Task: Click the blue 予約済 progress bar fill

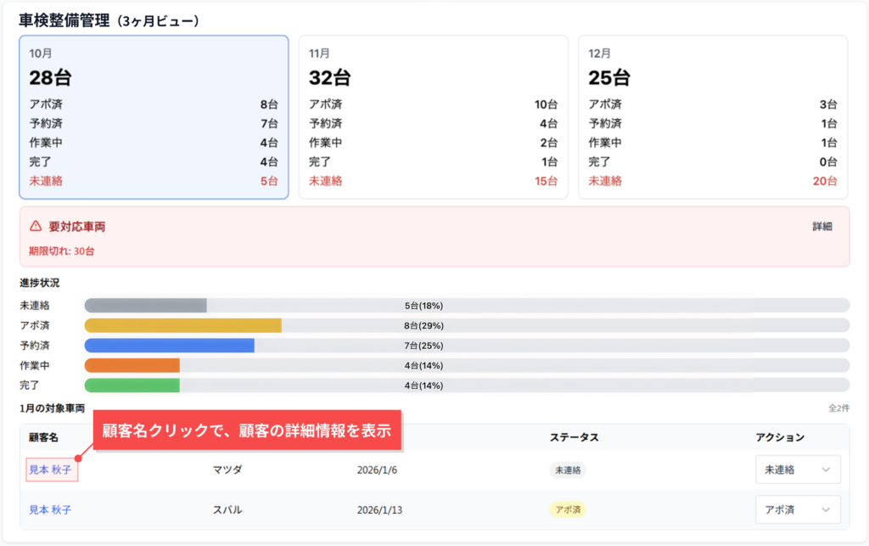Action: 169,346
